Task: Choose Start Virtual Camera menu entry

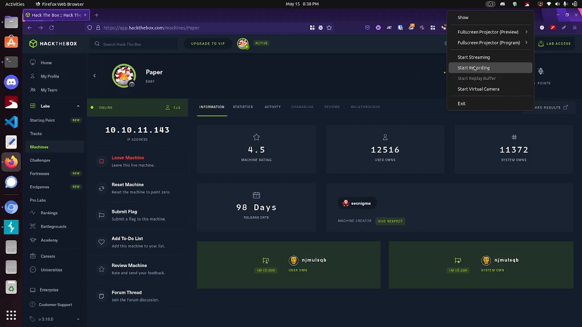Action: coord(490,89)
